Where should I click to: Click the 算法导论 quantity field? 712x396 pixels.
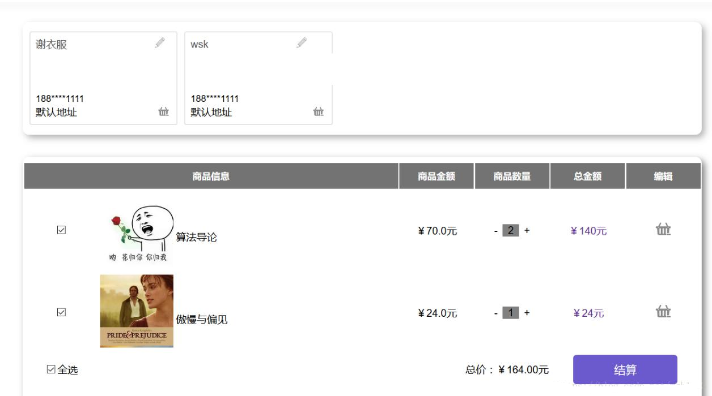(511, 231)
